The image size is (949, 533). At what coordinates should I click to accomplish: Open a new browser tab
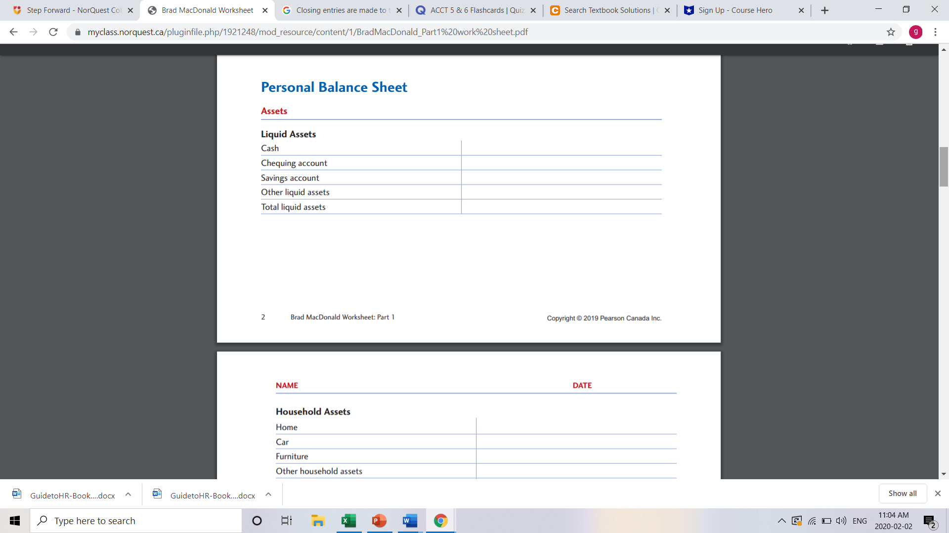(x=824, y=10)
